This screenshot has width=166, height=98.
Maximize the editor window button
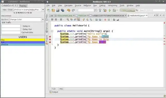[164, 15]
